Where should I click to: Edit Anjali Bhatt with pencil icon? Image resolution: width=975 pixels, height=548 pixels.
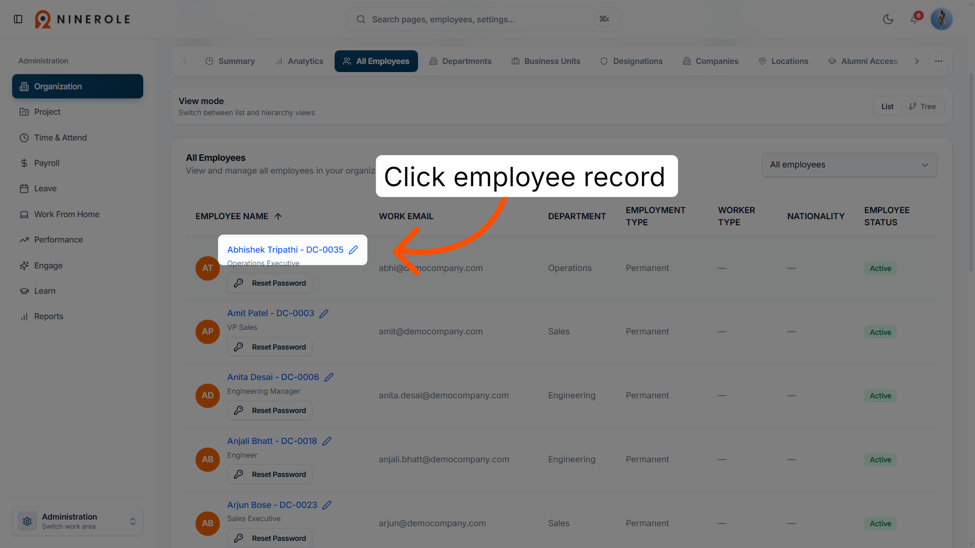coord(327,441)
